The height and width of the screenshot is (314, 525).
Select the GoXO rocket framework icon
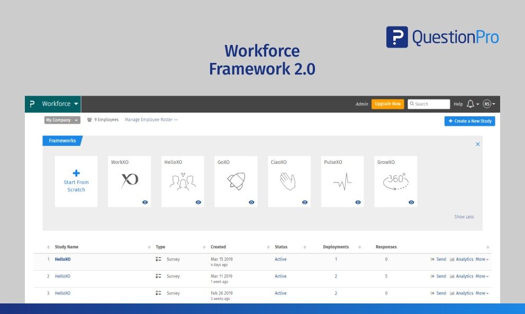(236, 181)
